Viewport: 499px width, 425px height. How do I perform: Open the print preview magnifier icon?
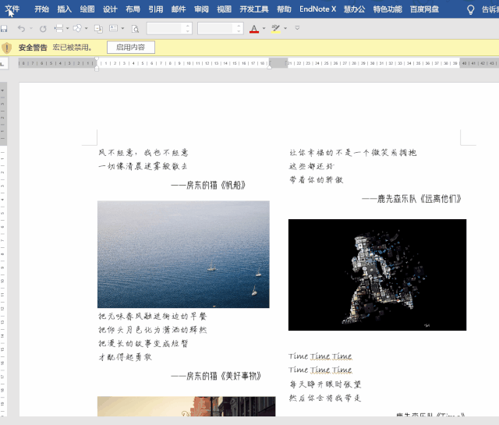click(135, 28)
